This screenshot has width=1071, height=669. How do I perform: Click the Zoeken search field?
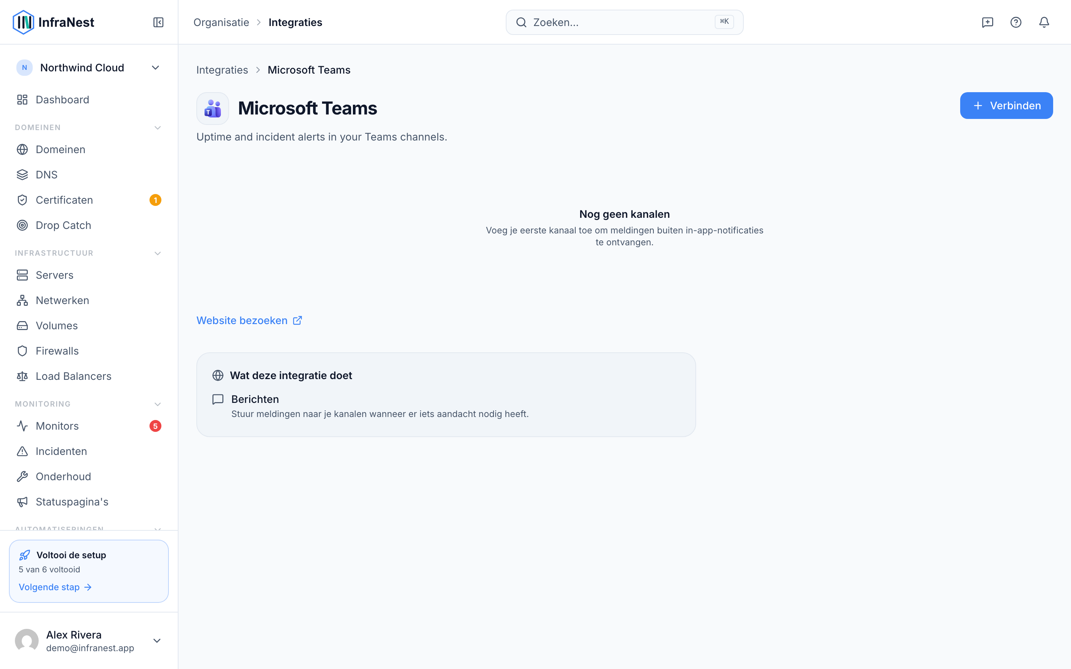coord(624,22)
